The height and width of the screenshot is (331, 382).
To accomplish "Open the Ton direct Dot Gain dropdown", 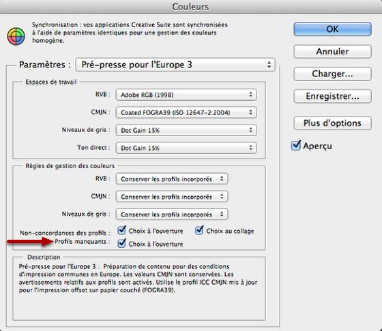I will 186,148.
